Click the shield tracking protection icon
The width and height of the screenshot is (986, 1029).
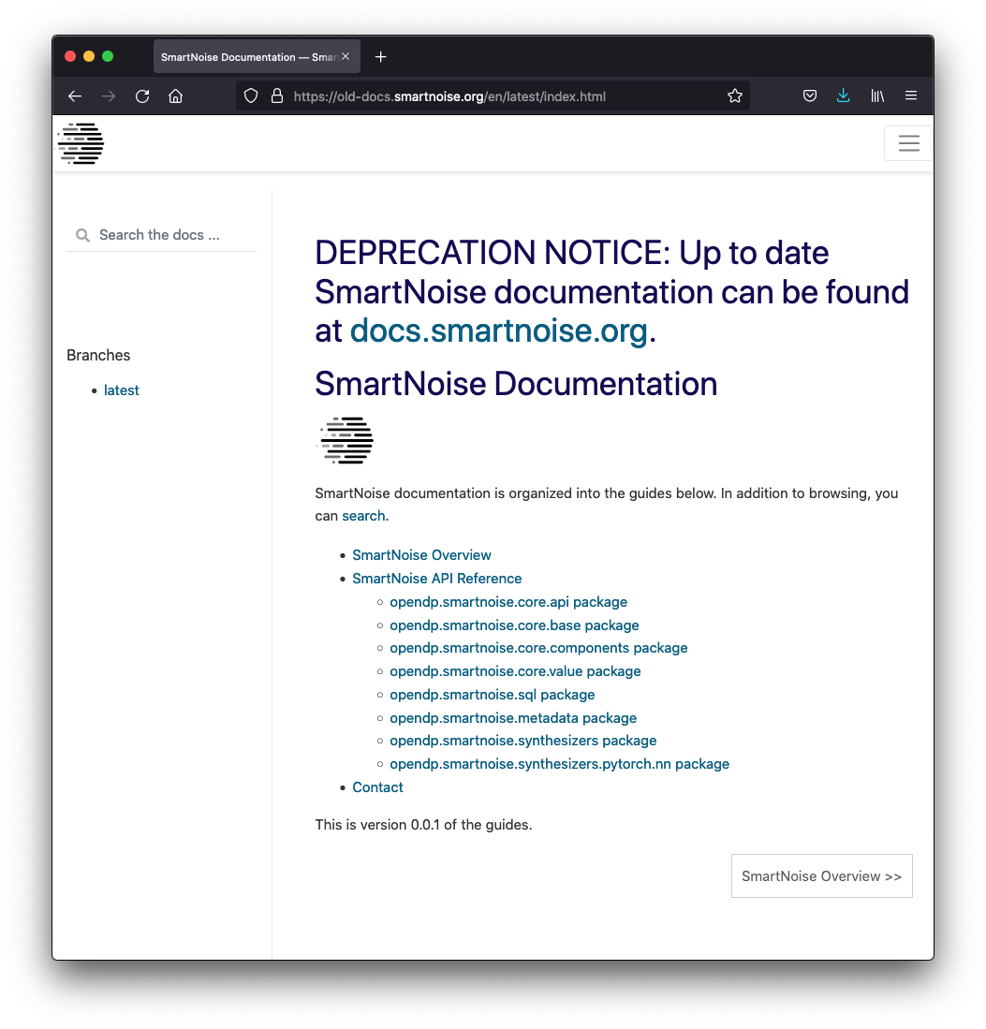250,96
